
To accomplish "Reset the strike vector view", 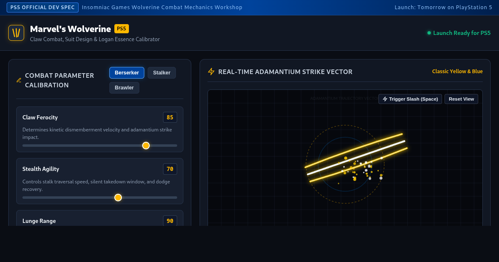I will tap(461, 99).
